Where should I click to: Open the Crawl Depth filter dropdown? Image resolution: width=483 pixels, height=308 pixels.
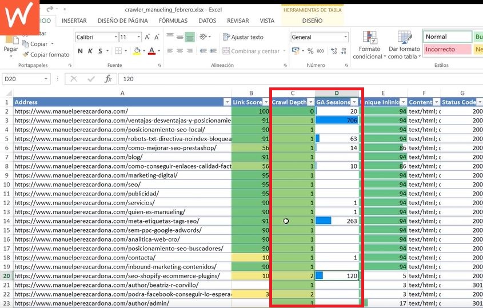[310, 102]
